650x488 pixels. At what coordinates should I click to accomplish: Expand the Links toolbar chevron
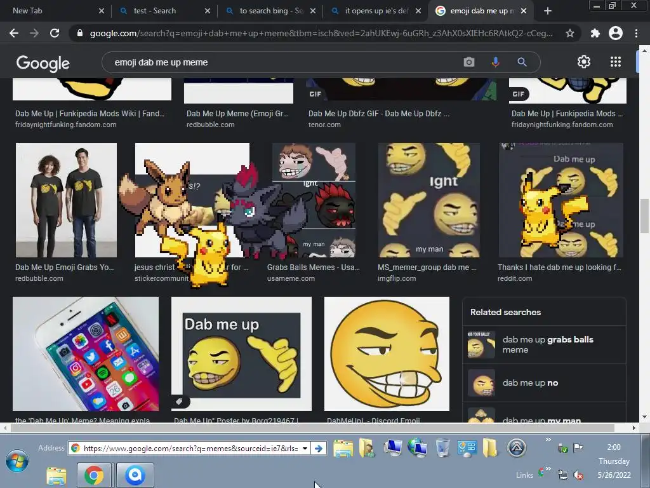548,469
